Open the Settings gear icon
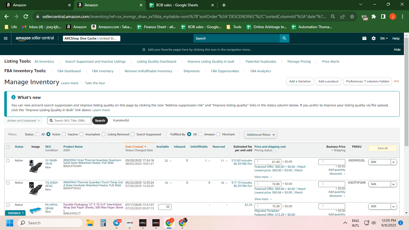The height and width of the screenshot is (230, 409). pos(373,38)
